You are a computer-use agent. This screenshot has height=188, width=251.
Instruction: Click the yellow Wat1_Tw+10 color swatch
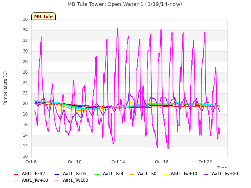[x=165, y=174]
